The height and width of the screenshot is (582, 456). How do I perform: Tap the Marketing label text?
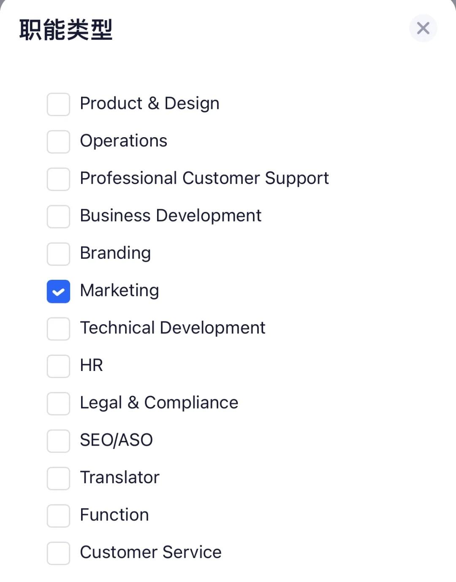(x=119, y=290)
